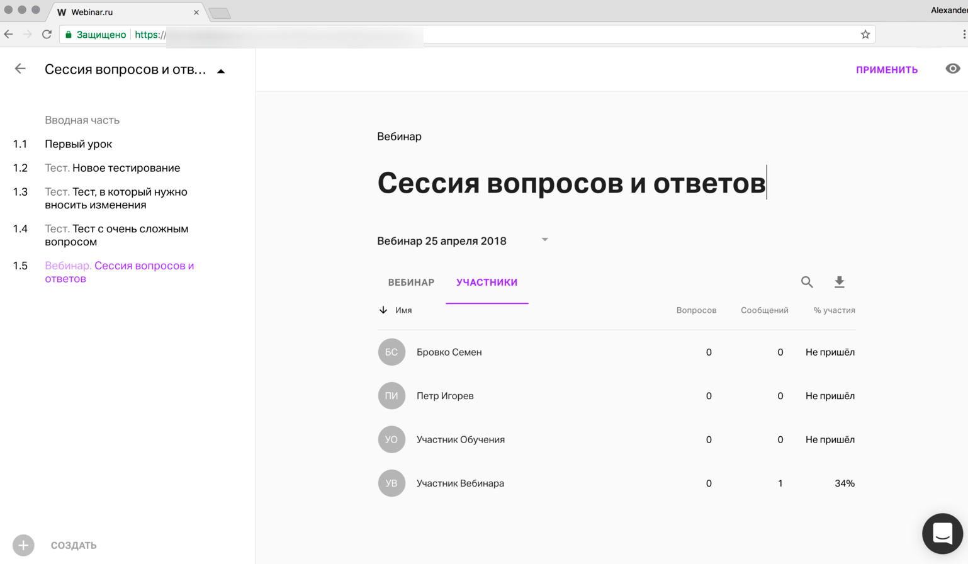Select the УЧАСТНИКИ tab
Screen dimensions: 968x564
[x=487, y=282]
